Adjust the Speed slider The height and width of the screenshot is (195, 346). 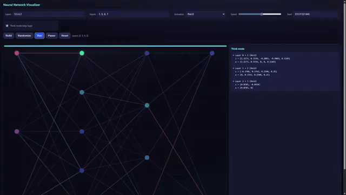click(259, 14)
